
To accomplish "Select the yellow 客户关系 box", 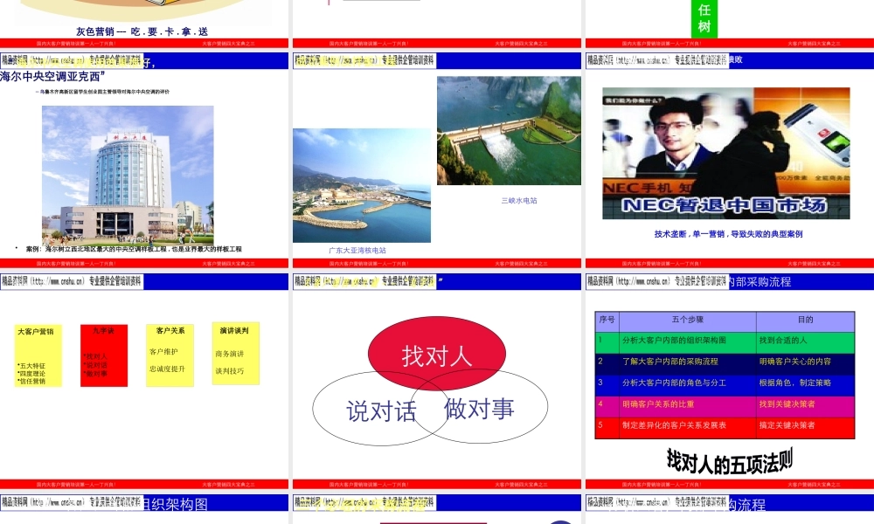I will click(x=170, y=355).
